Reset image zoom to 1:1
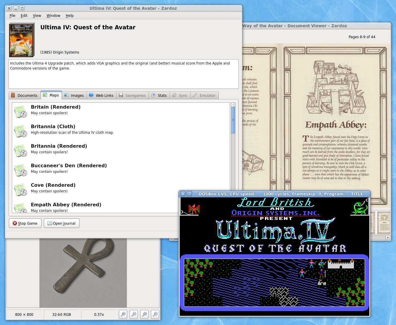Viewport: 396px width, 325px height. [x=155, y=314]
